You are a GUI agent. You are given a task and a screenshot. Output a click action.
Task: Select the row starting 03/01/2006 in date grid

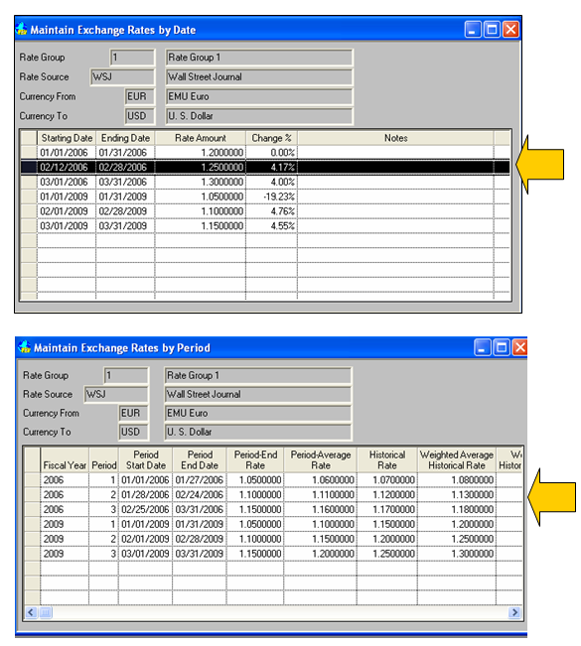(265, 182)
